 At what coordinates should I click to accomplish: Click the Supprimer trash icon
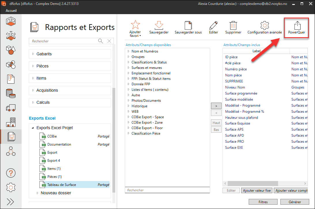tap(233, 25)
